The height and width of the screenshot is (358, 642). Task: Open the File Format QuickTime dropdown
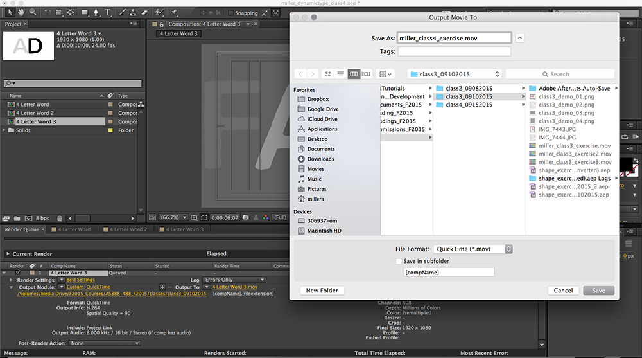point(473,249)
